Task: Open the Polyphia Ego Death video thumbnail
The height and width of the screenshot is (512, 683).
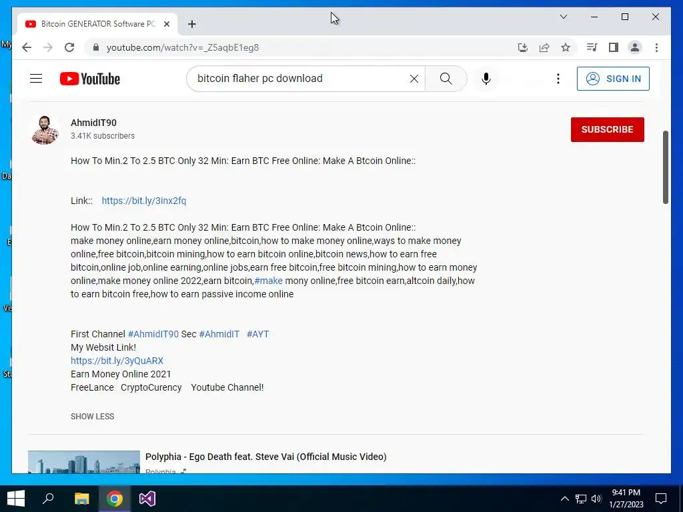Action: tap(84, 462)
